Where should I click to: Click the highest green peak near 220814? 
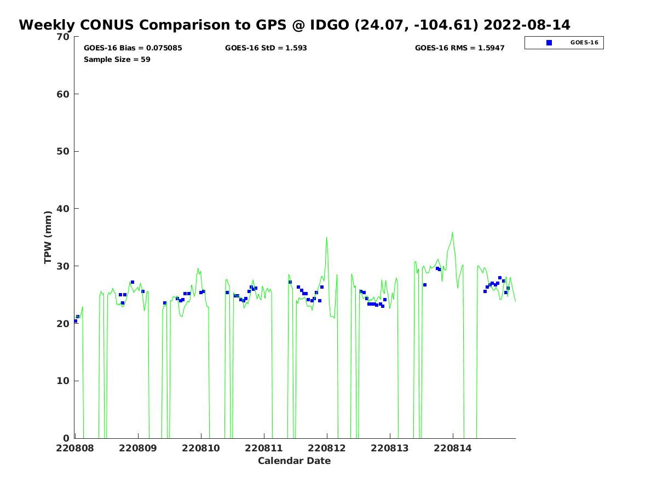452,232
